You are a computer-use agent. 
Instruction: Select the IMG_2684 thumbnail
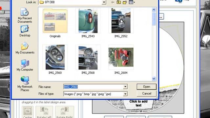pyautogui.click(x=121, y=57)
